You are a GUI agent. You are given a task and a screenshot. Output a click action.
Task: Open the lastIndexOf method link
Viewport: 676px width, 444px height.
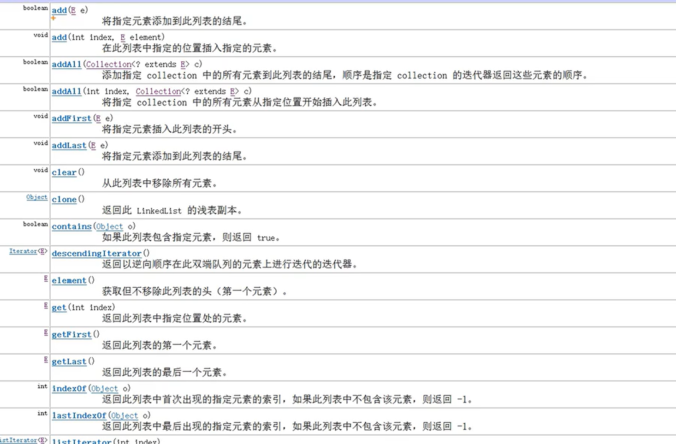click(x=79, y=415)
